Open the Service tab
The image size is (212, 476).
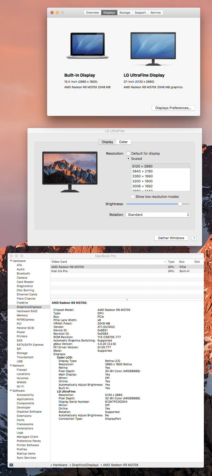156,13
